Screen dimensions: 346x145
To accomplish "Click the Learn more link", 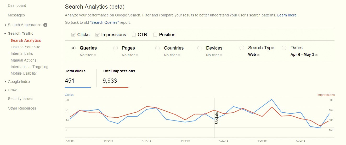I will point(287,15).
